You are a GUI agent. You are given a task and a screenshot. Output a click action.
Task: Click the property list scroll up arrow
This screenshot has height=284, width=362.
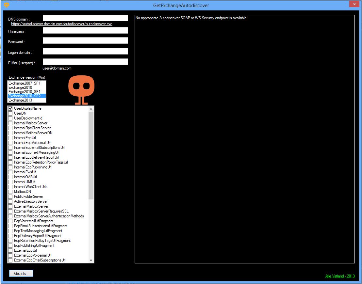pyautogui.click(x=91, y=109)
